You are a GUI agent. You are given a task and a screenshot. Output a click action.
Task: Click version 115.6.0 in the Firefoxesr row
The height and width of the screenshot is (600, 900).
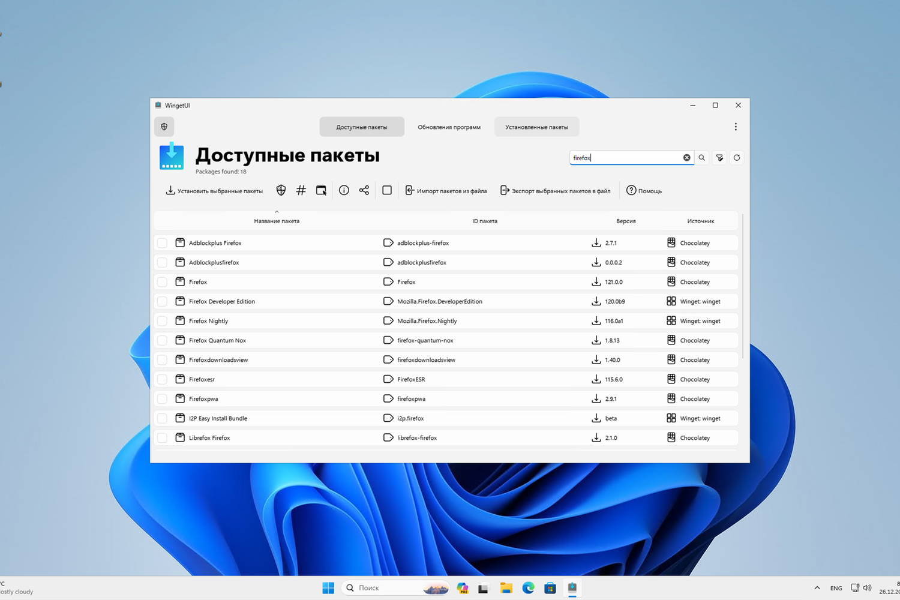[614, 379]
